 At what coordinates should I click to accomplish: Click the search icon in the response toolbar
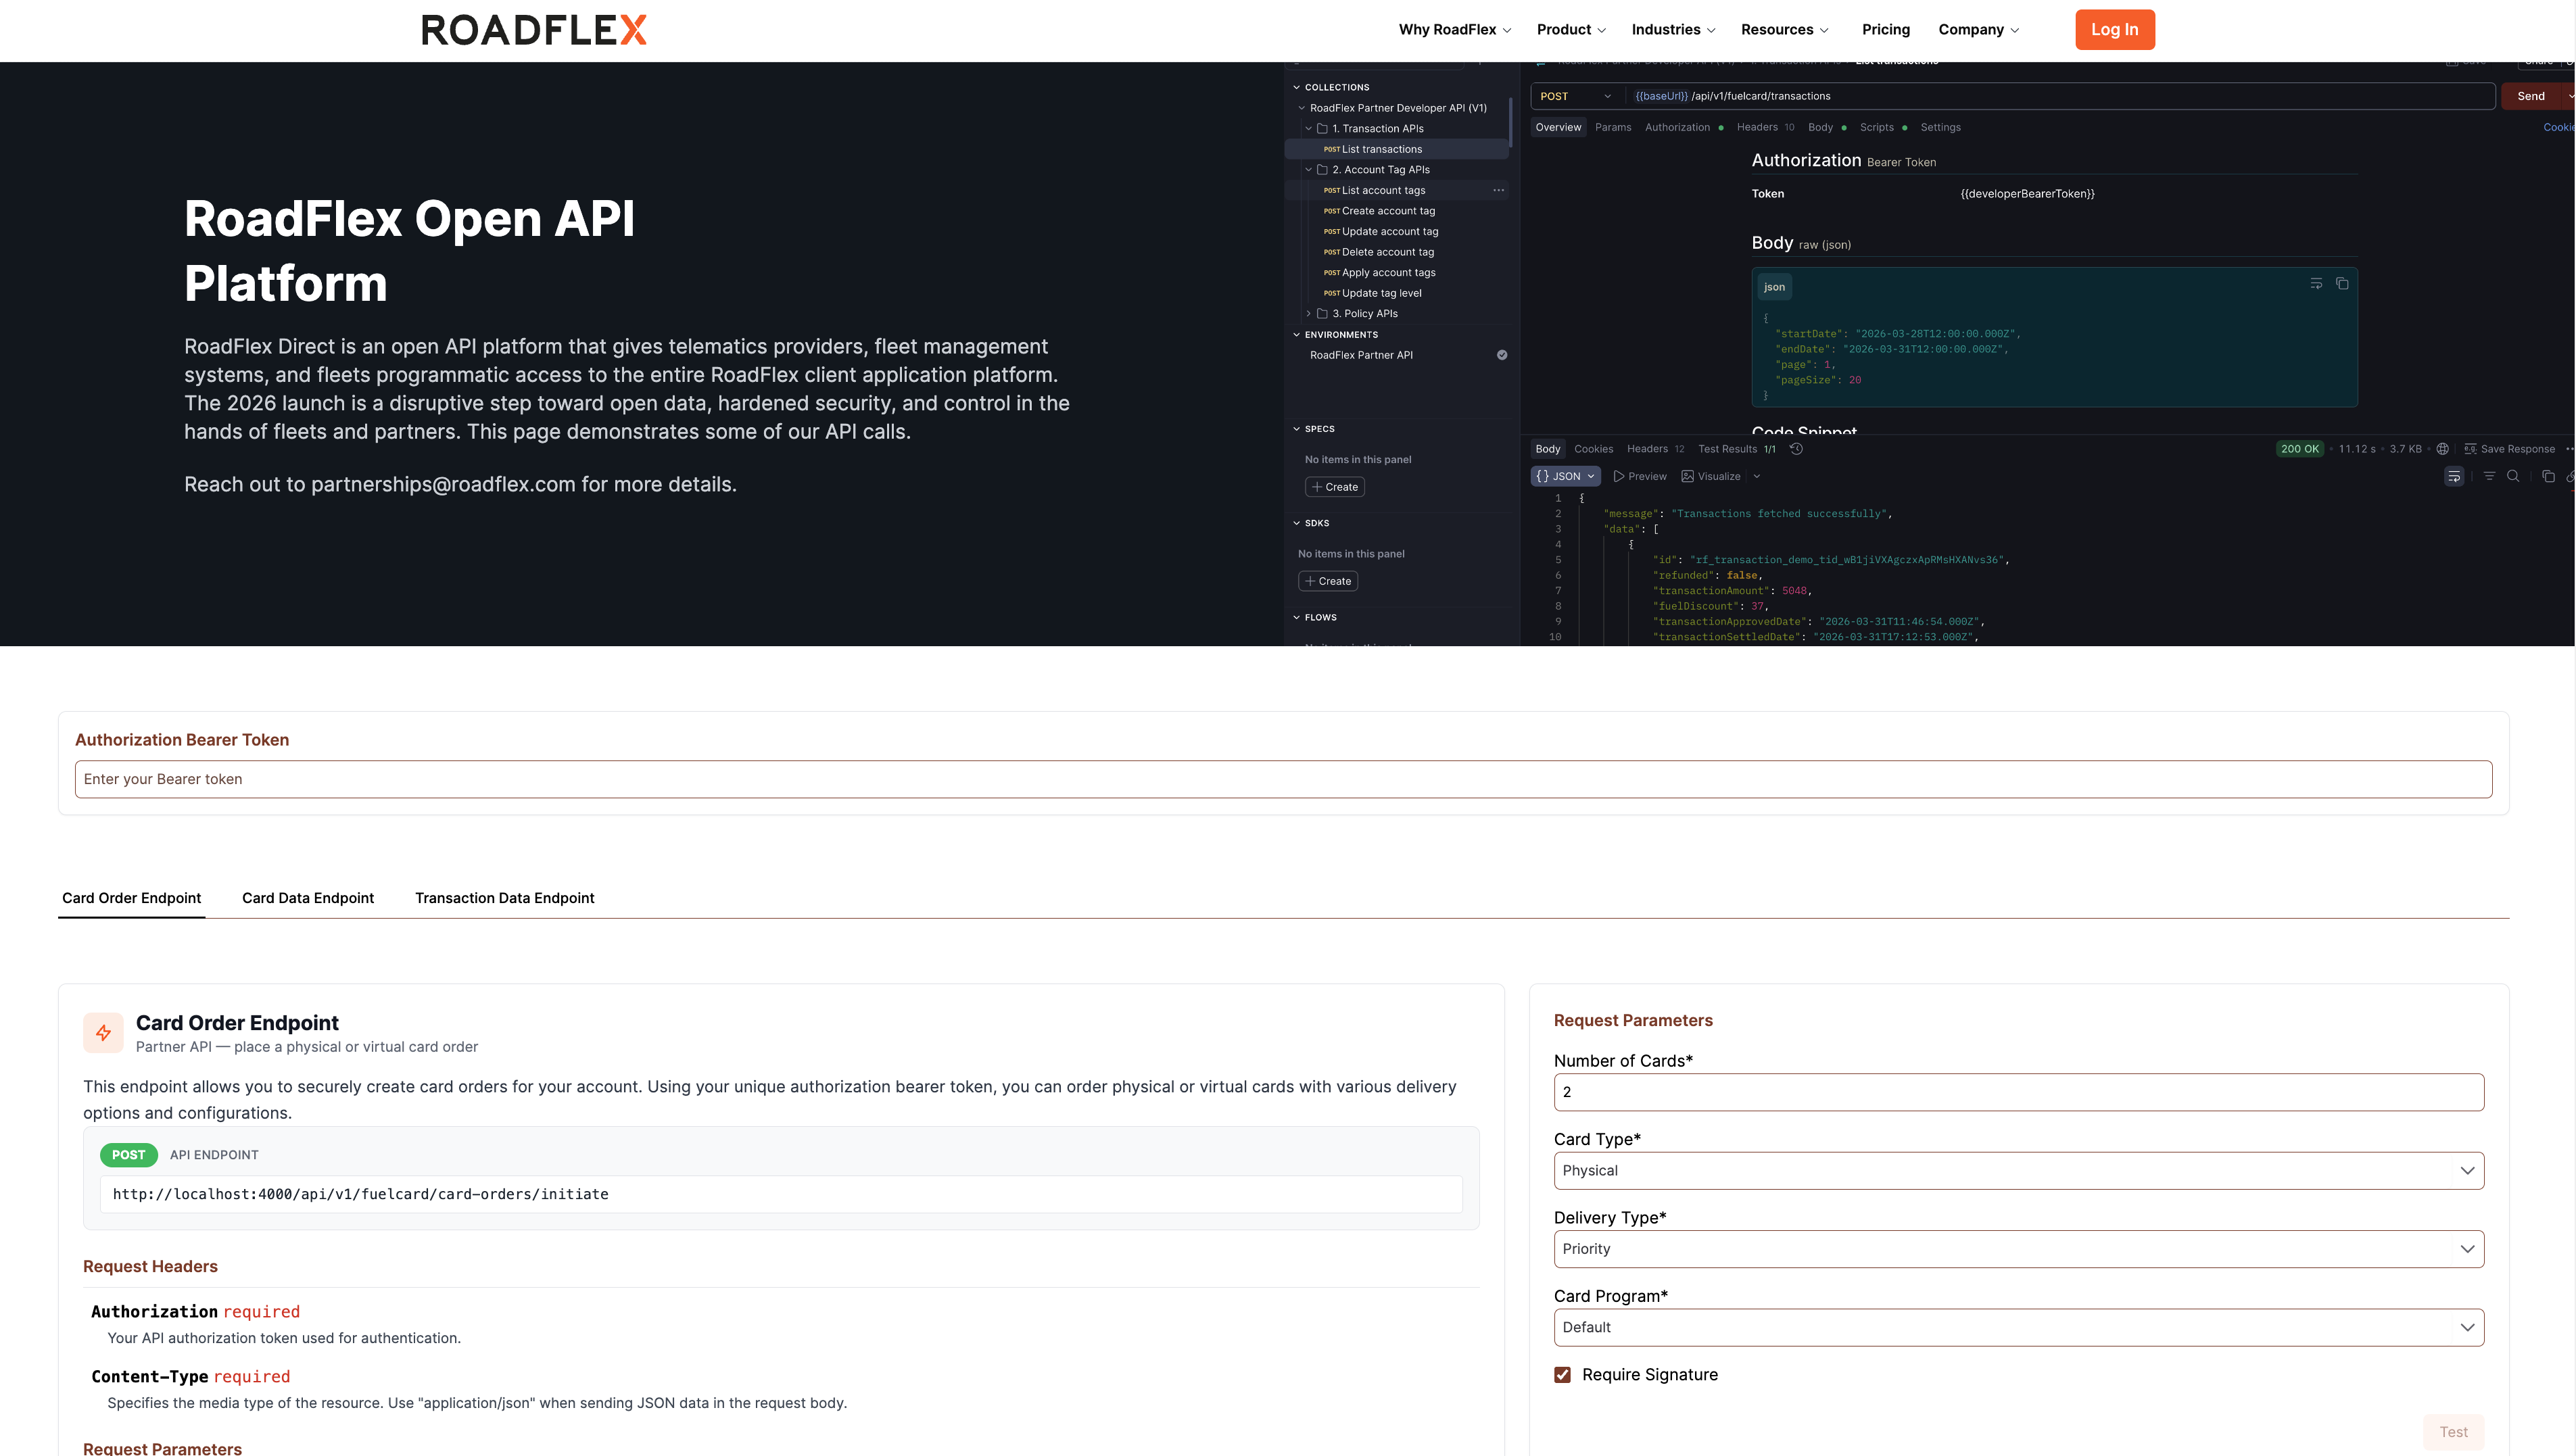[x=2513, y=476]
